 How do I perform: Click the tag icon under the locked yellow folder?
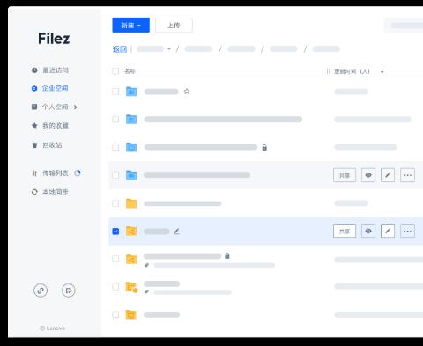point(147,265)
